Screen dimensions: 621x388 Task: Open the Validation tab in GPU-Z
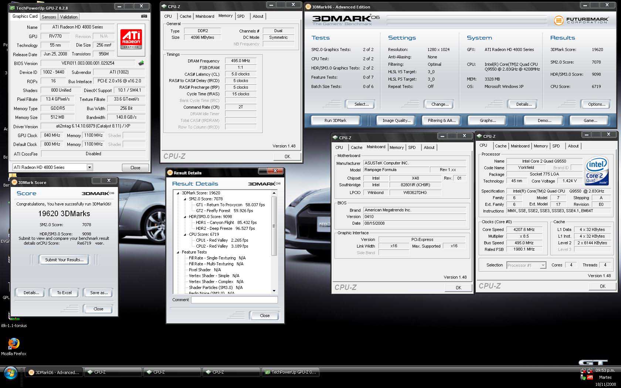pos(69,17)
